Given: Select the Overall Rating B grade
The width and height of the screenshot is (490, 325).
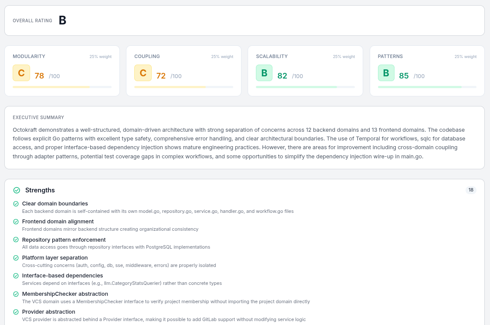Looking at the screenshot, I should 62,21.
